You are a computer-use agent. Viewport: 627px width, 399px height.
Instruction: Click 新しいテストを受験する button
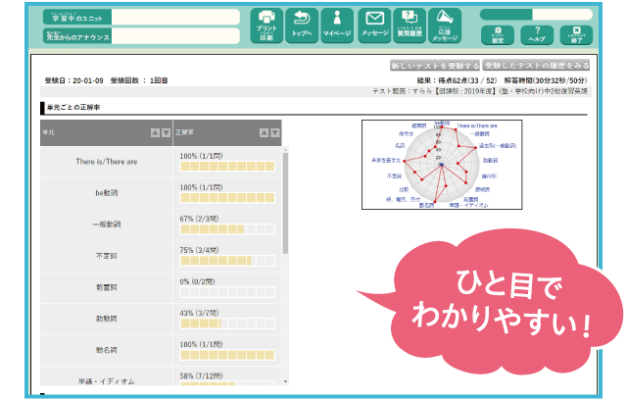coord(435,66)
